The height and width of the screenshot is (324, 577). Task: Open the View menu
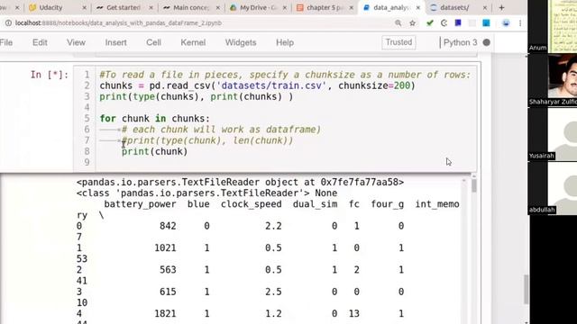click(x=76, y=42)
